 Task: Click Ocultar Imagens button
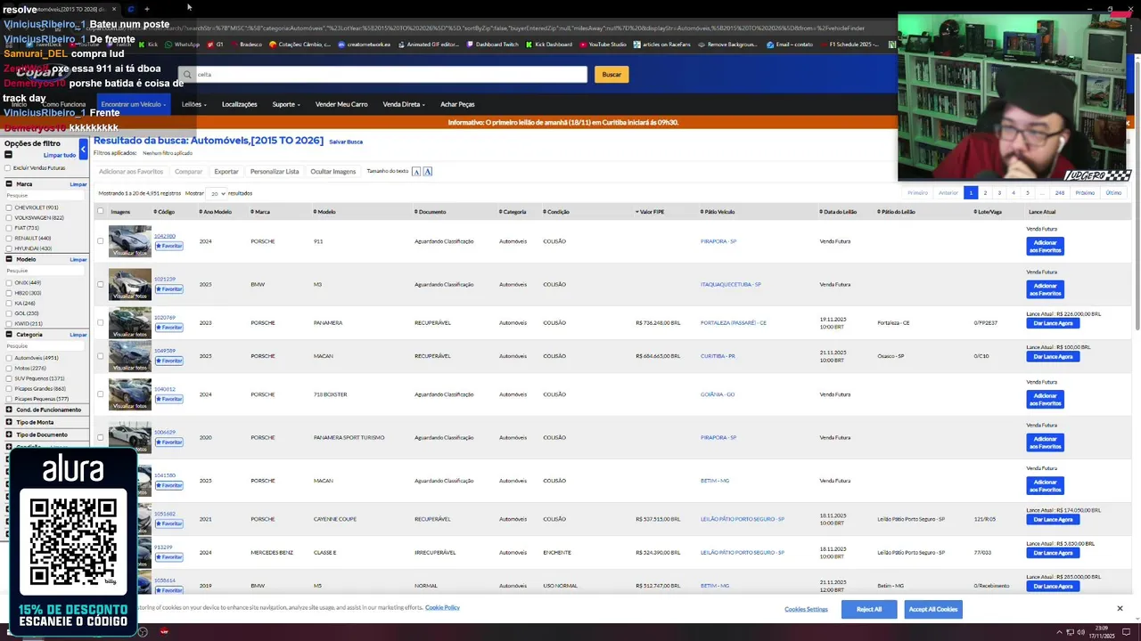[x=333, y=172]
